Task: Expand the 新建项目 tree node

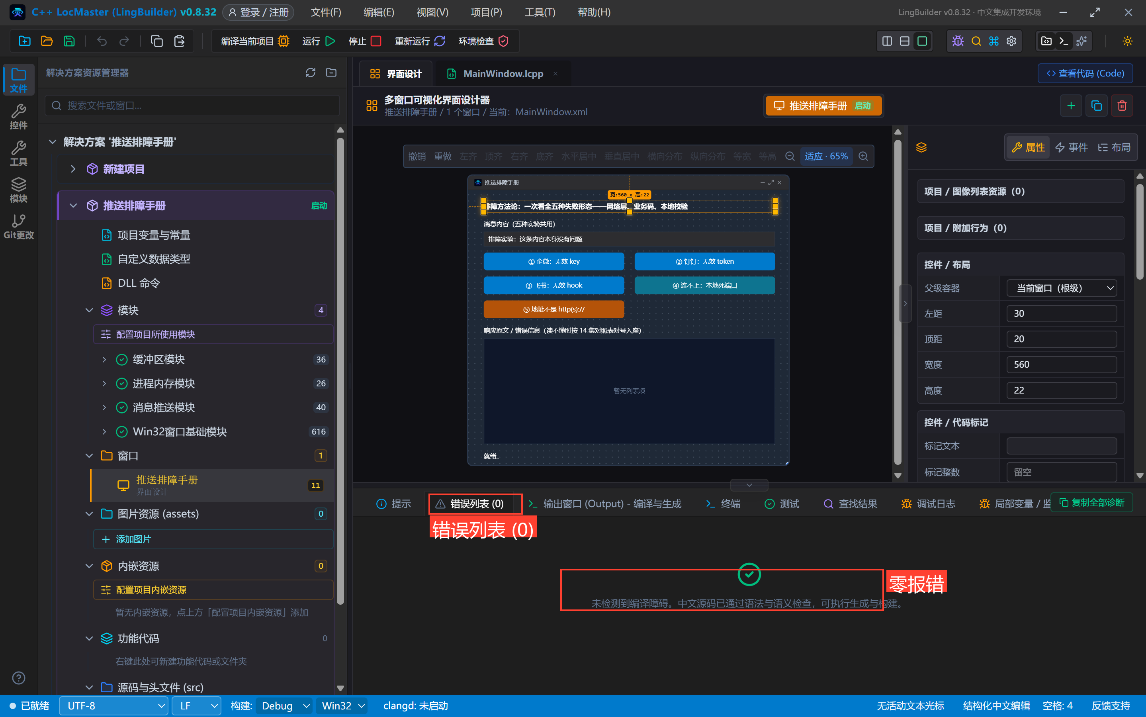Action: tap(73, 169)
